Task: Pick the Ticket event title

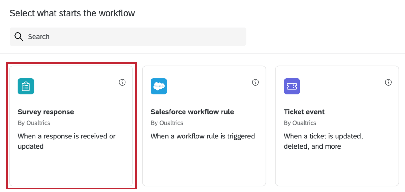Action: [x=304, y=112]
